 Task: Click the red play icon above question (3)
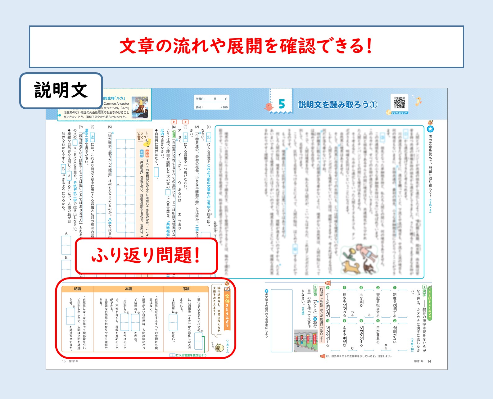186,122
